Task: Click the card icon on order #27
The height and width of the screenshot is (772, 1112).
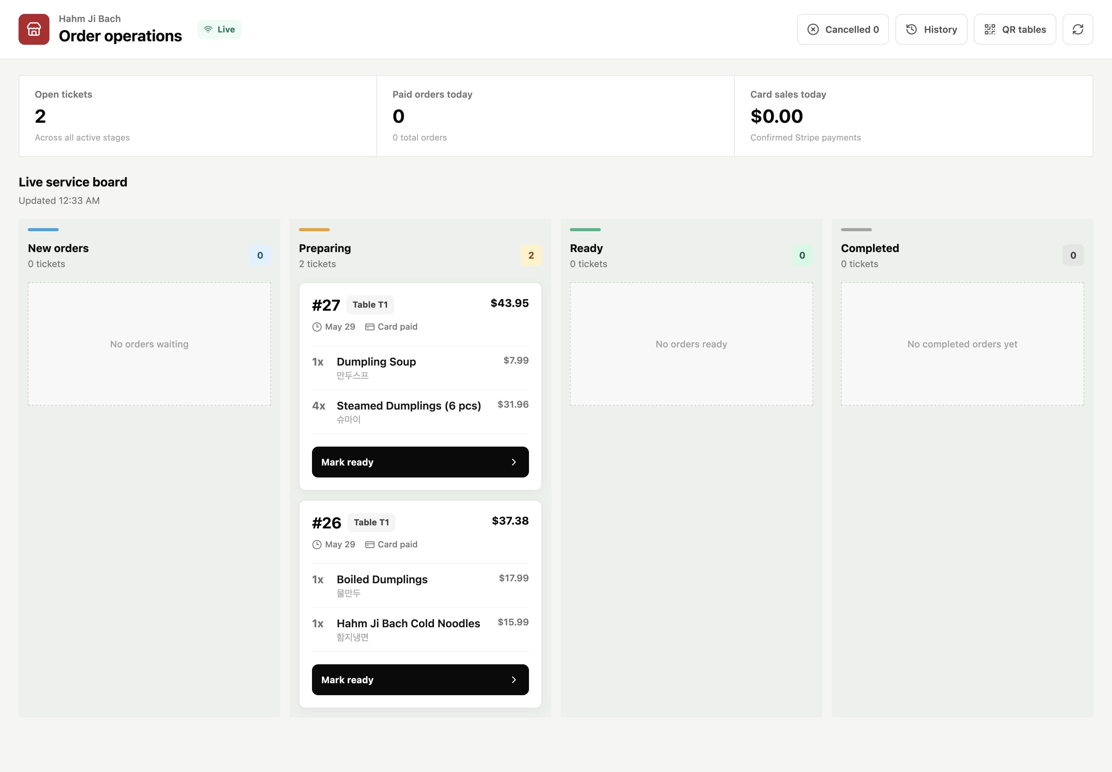Action: click(x=370, y=327)
